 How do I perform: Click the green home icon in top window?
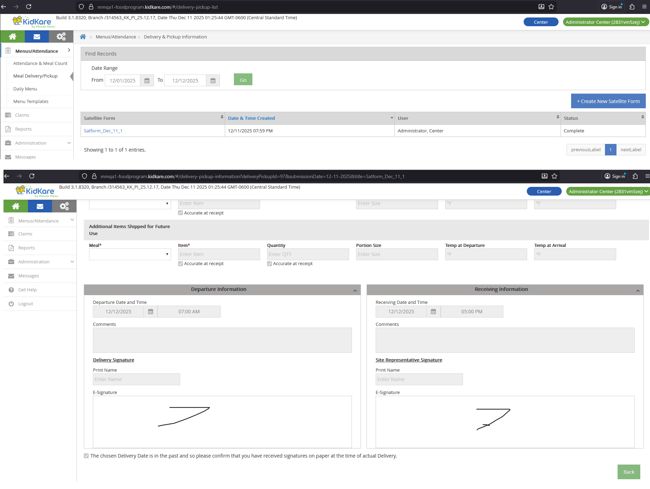pyautogui.click(x=13, y=36)
